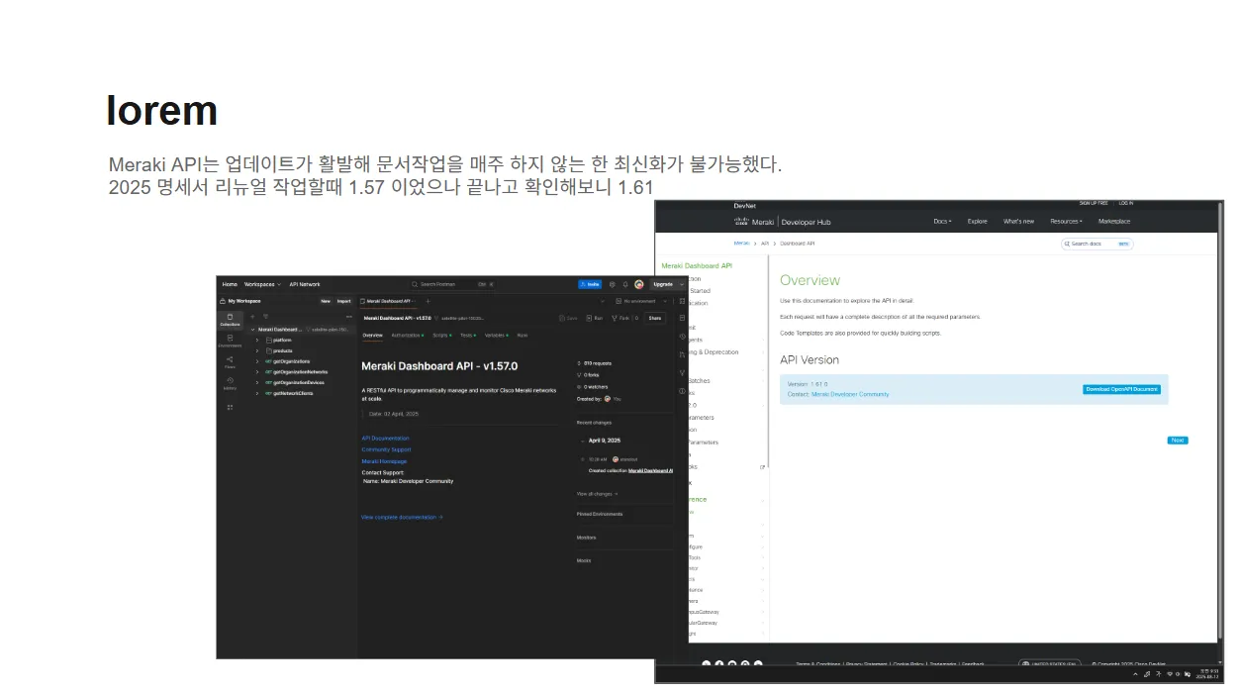Viewport: 1240px width, 692px height.
Task: Expand the getNetworkClients request chevron
Action: pos(257,393)
